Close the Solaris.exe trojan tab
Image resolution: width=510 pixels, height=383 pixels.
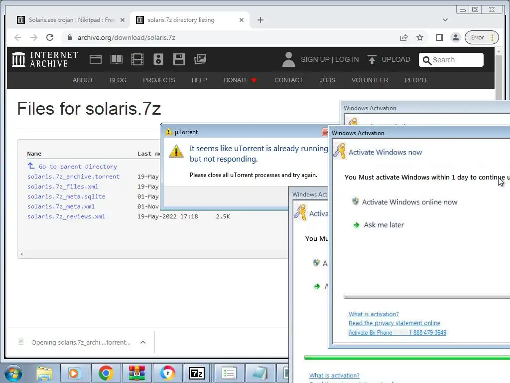pos(123,20)
